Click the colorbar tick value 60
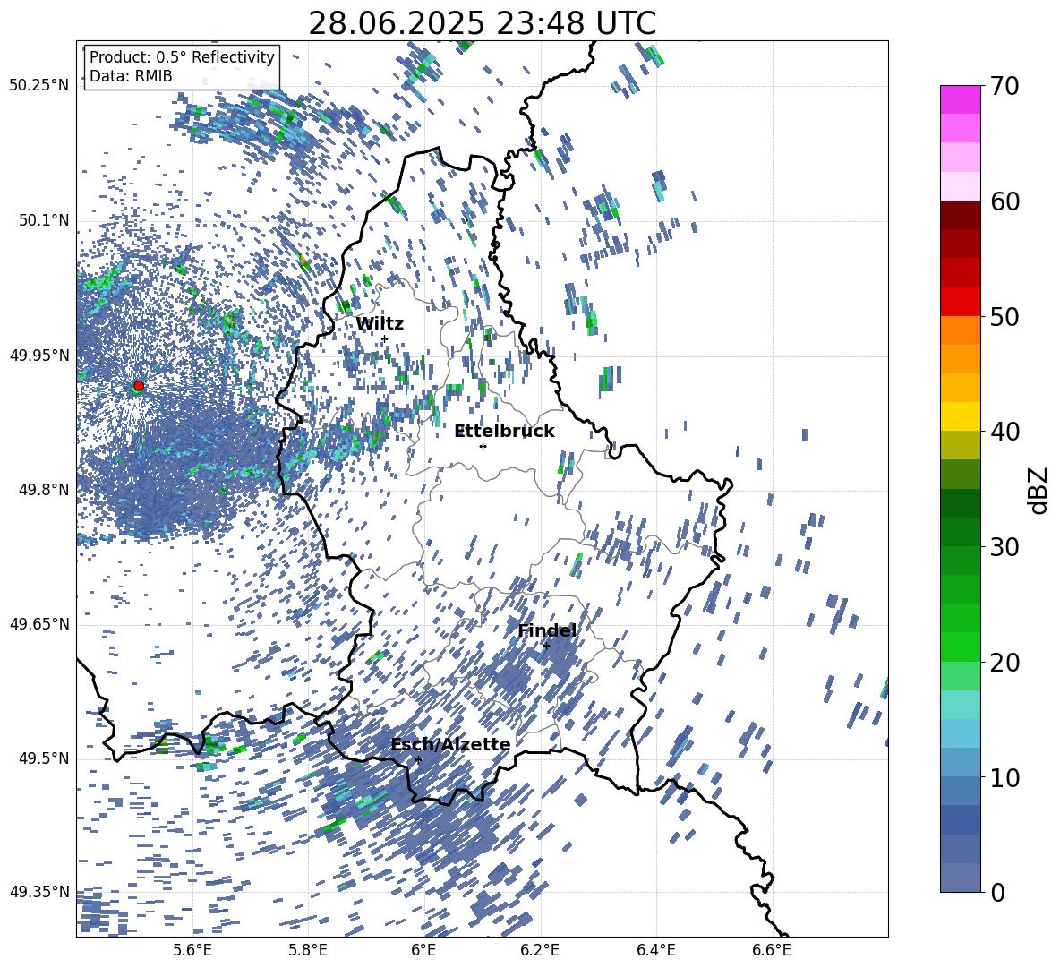The height and width of the screenshot is (968, 1060). click(1004, 201)
